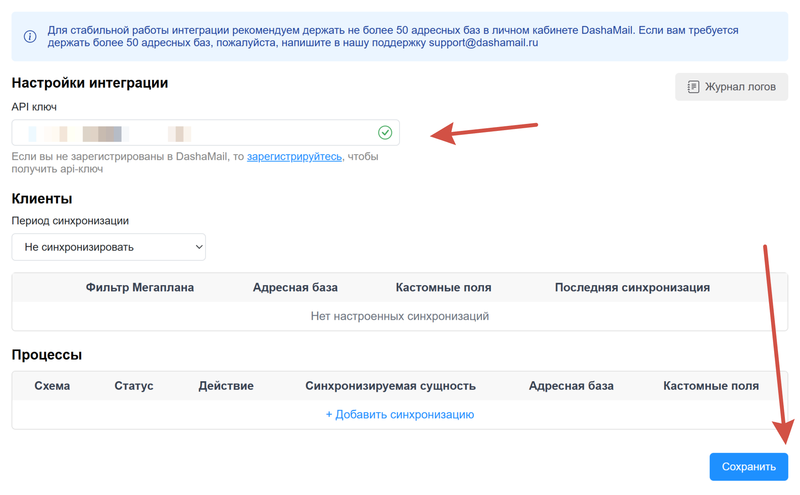Image resolution: width=800 pixels, height=495 pixels.
Task: Follow the зарегистрируйтесь registration link
Action: [294, 156]
